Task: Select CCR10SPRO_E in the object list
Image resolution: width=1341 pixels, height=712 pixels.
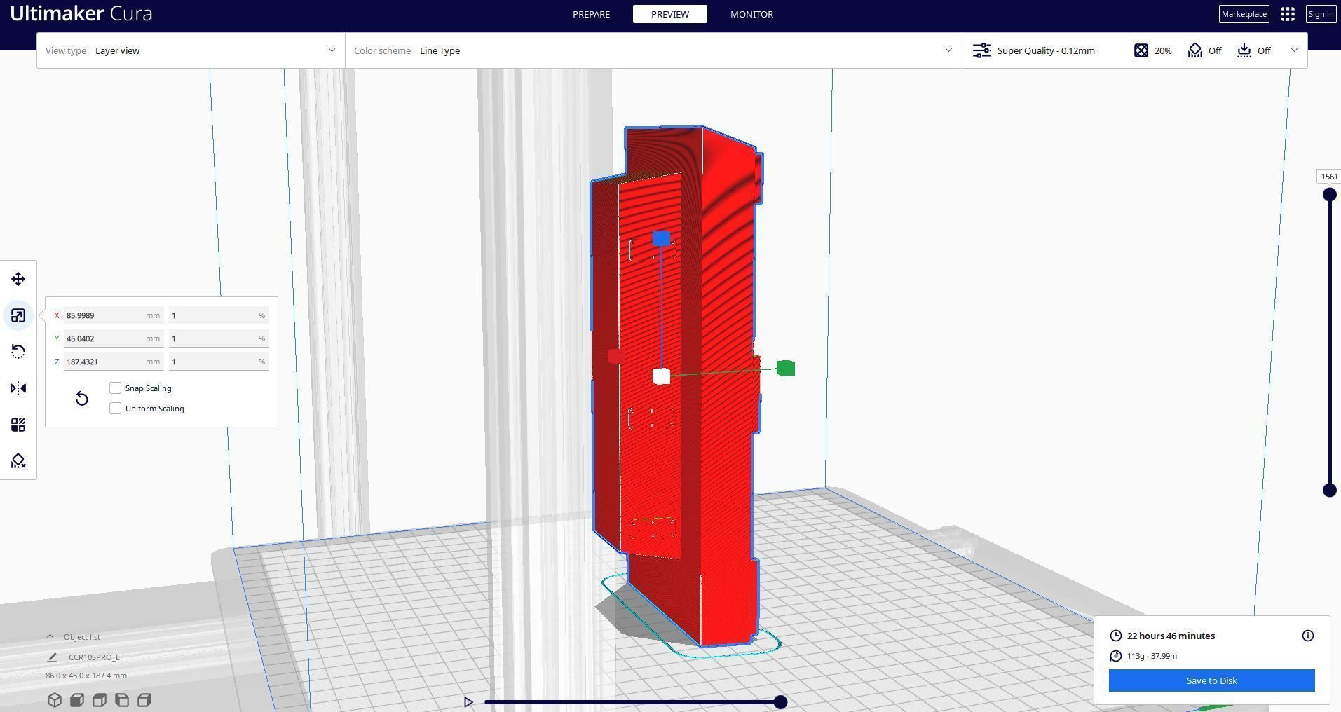Action: coord(94,657)
